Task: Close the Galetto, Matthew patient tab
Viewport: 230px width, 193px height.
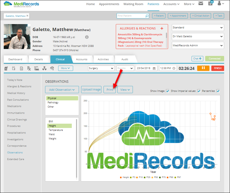Action: [x=27, y=16]
